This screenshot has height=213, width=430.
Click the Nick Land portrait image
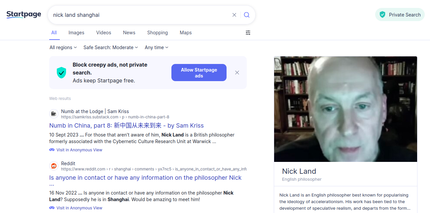coord(345,109)
